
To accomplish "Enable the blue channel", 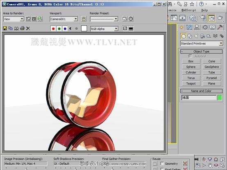I will click(x=65, y=29).
